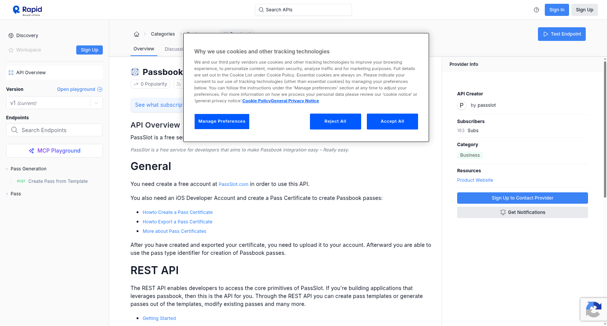This screenshot has width=607, height=326.
Task: Click the Rapid logo in header
Action: click(27, 10)
